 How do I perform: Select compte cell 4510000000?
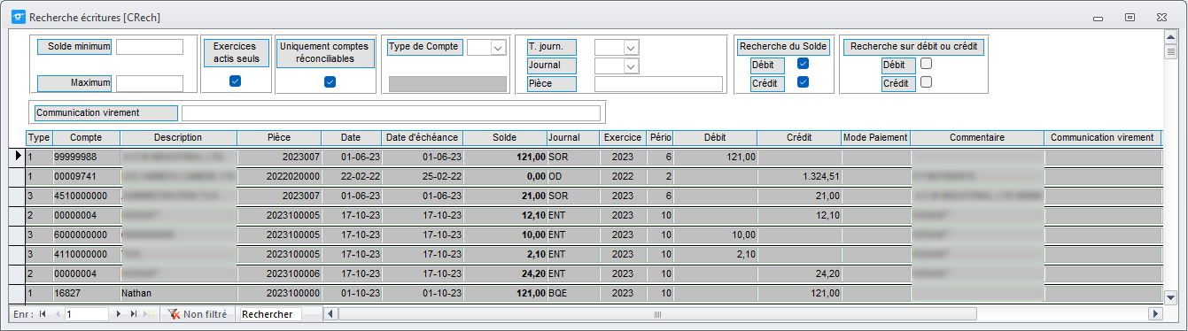[x=86, y=196]
